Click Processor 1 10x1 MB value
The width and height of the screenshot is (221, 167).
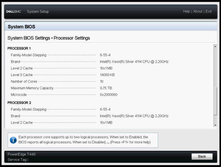click(x=106, y=68)
